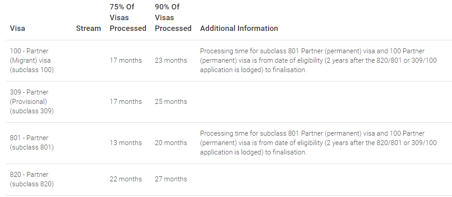This screenshot has width=452, height=197.
Task: Select the 90% Of Visas Processed header
Action: pos(173,17)
